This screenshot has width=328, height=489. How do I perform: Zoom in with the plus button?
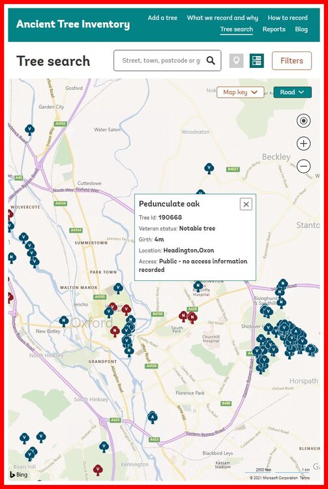tap(304, 143)
